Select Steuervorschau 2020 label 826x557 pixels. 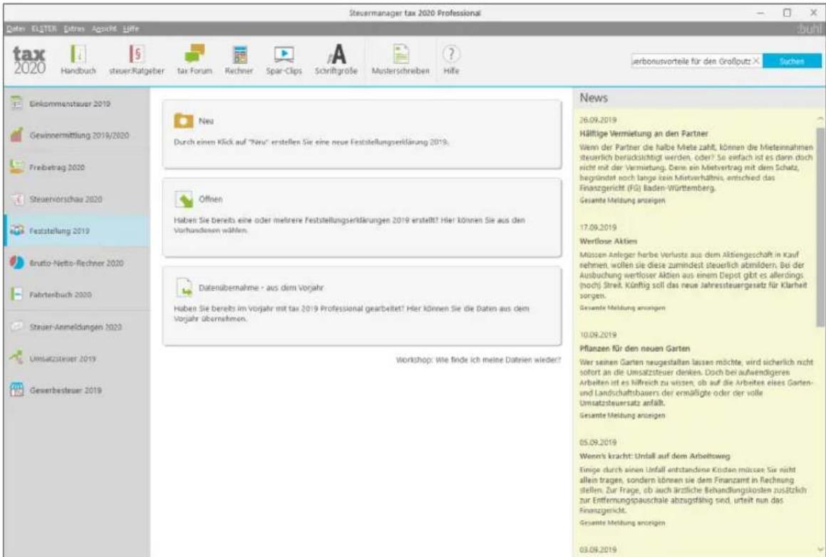pos(66,199)
